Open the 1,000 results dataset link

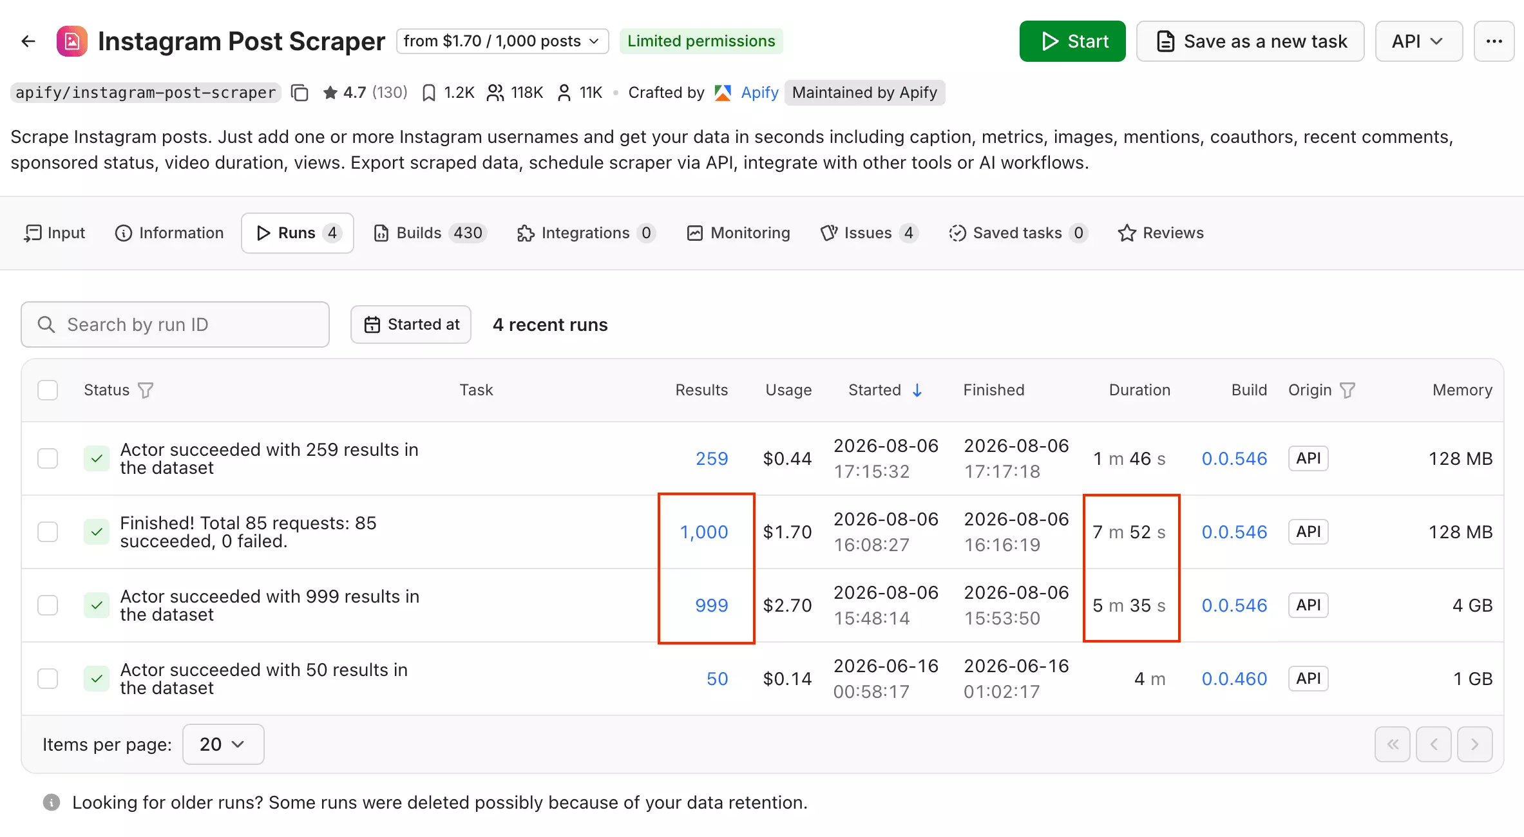pos(704,532)
